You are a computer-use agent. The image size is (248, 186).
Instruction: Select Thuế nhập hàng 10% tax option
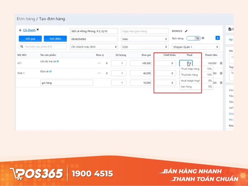click(x=196, y=69)
